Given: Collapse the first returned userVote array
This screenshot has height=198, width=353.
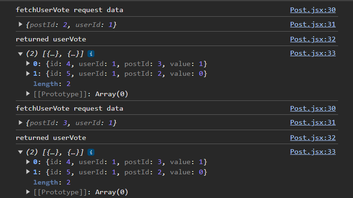Looking at the screenshot, I should coord(20,54).
